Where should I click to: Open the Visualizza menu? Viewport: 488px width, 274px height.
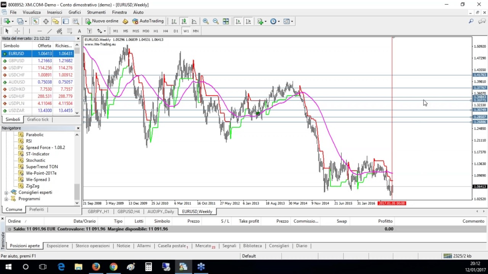tap(32, 12)
